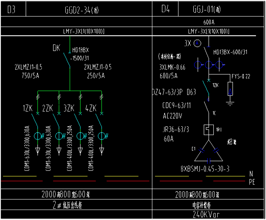266x220 pixels.
Task: Select the DK knife switch blade symbol
Action: click(x=67, y=60)
